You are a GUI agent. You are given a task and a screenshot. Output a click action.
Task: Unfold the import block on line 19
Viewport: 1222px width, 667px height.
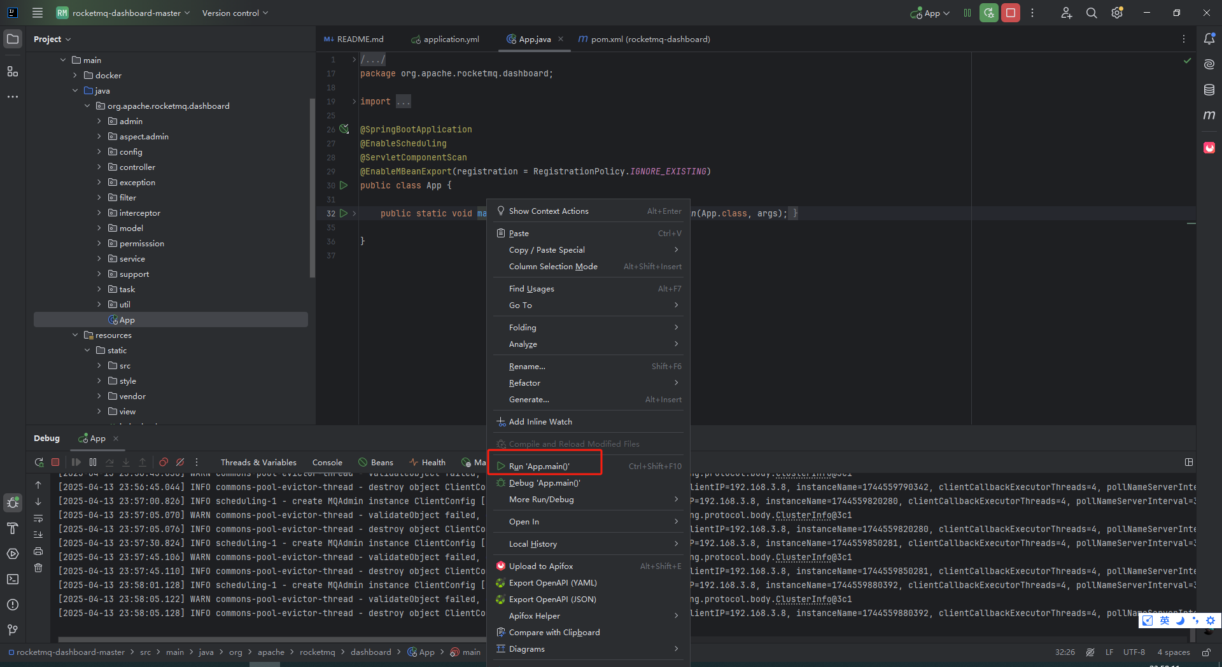(x=355, y=101)
